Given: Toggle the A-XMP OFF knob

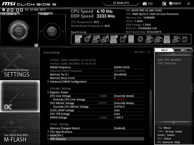Looking at the screenshot, I should [52, 31].
